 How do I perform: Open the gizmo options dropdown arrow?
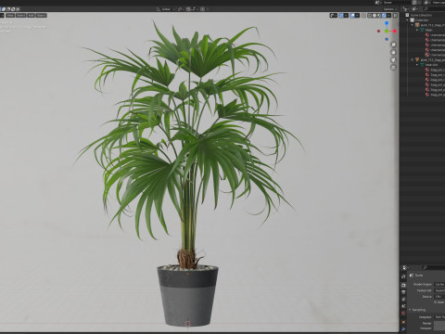coord(346,15)
